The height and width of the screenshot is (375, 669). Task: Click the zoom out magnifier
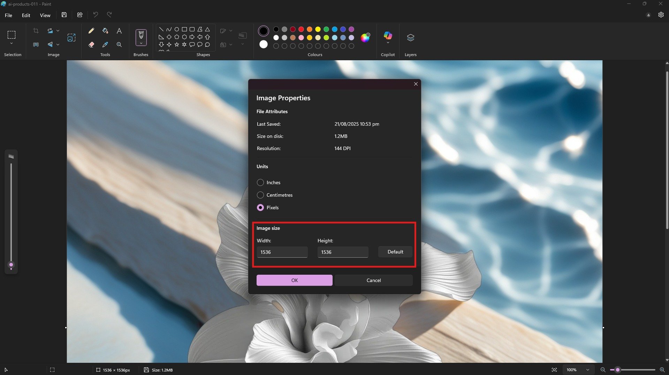[x=603, y=370]
